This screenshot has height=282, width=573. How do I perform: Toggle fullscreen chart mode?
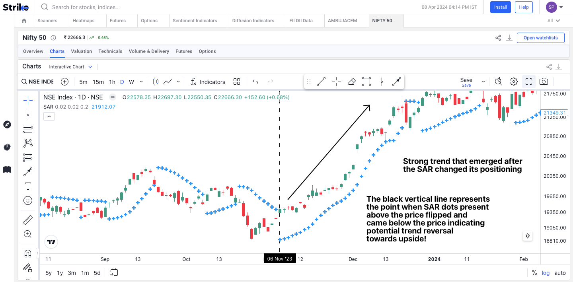pyautogui.click(x=529, y=82)
